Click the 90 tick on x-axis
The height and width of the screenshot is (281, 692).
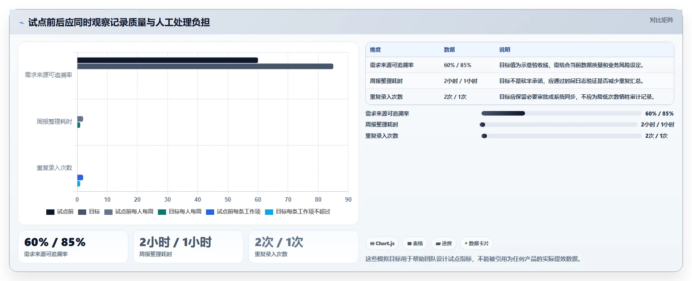pyautogui.click(x=348, y=199)
